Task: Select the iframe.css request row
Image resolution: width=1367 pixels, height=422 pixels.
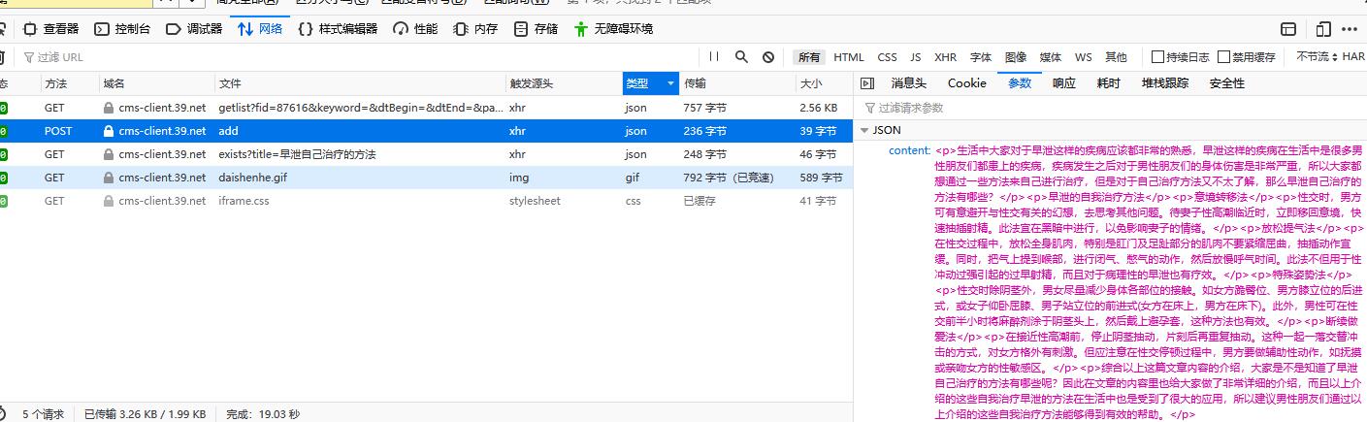Action: (x=426, y=200)
